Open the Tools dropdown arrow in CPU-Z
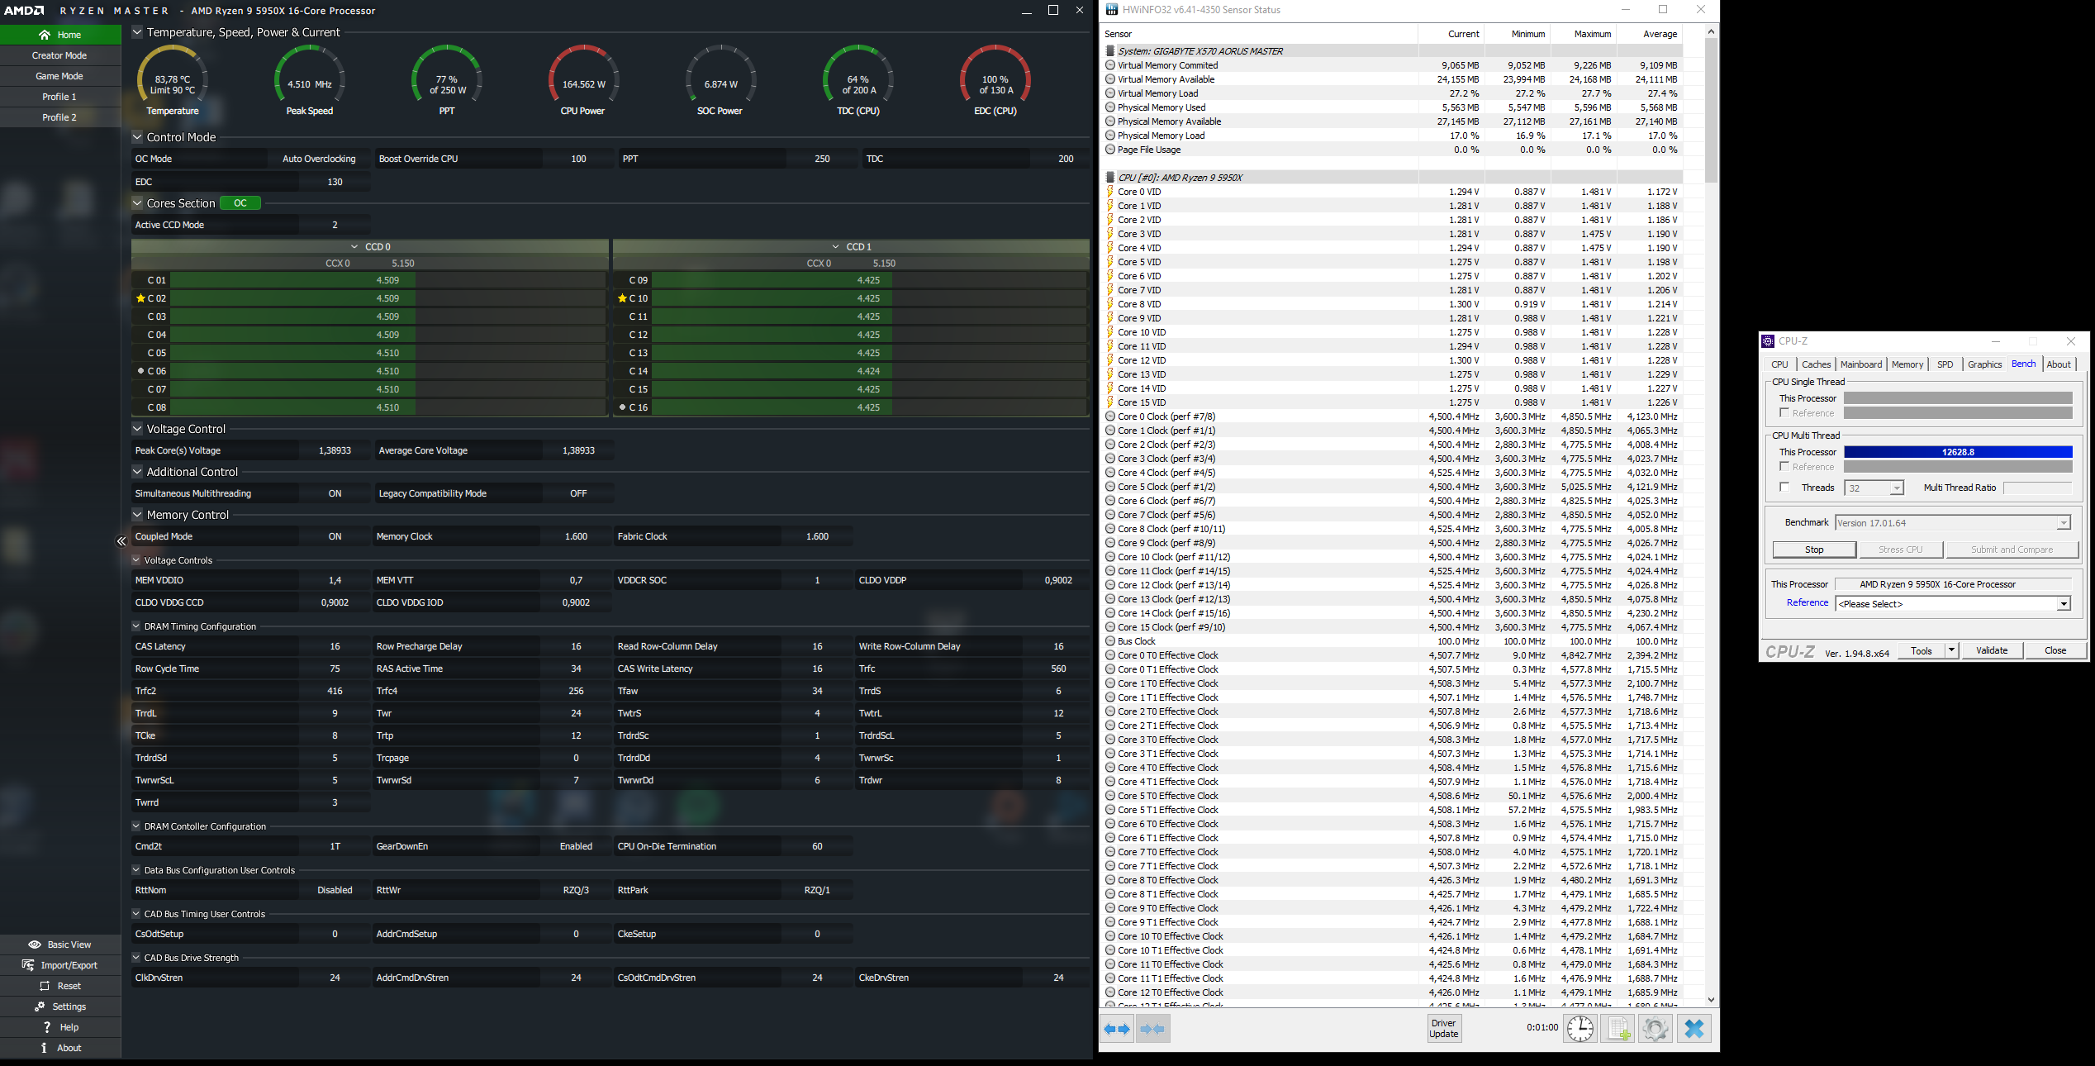This screenshot has height=1066, width=2095. 1951,650
